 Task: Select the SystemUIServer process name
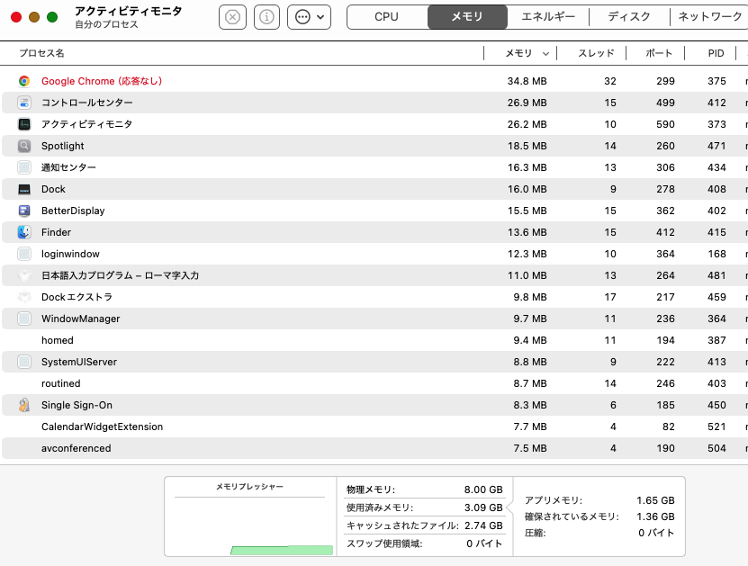pyautogui.click(x=79, y=362)
